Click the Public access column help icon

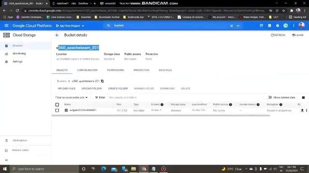coord(231,105)
